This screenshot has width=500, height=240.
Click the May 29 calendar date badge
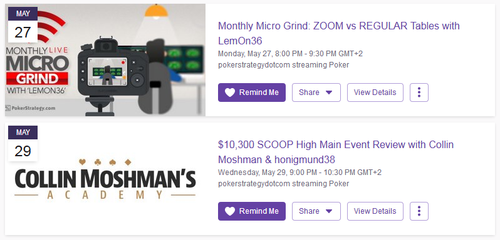23,144
